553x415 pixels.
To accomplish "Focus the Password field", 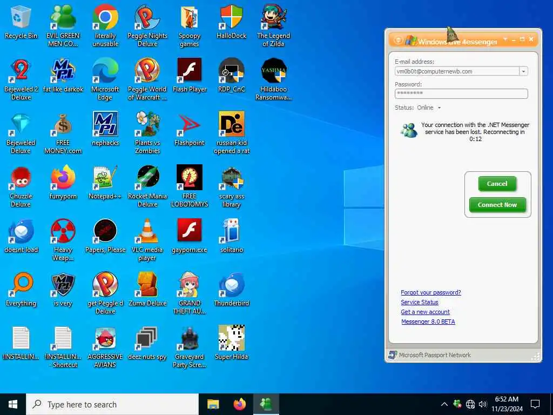I will [461, 93].
